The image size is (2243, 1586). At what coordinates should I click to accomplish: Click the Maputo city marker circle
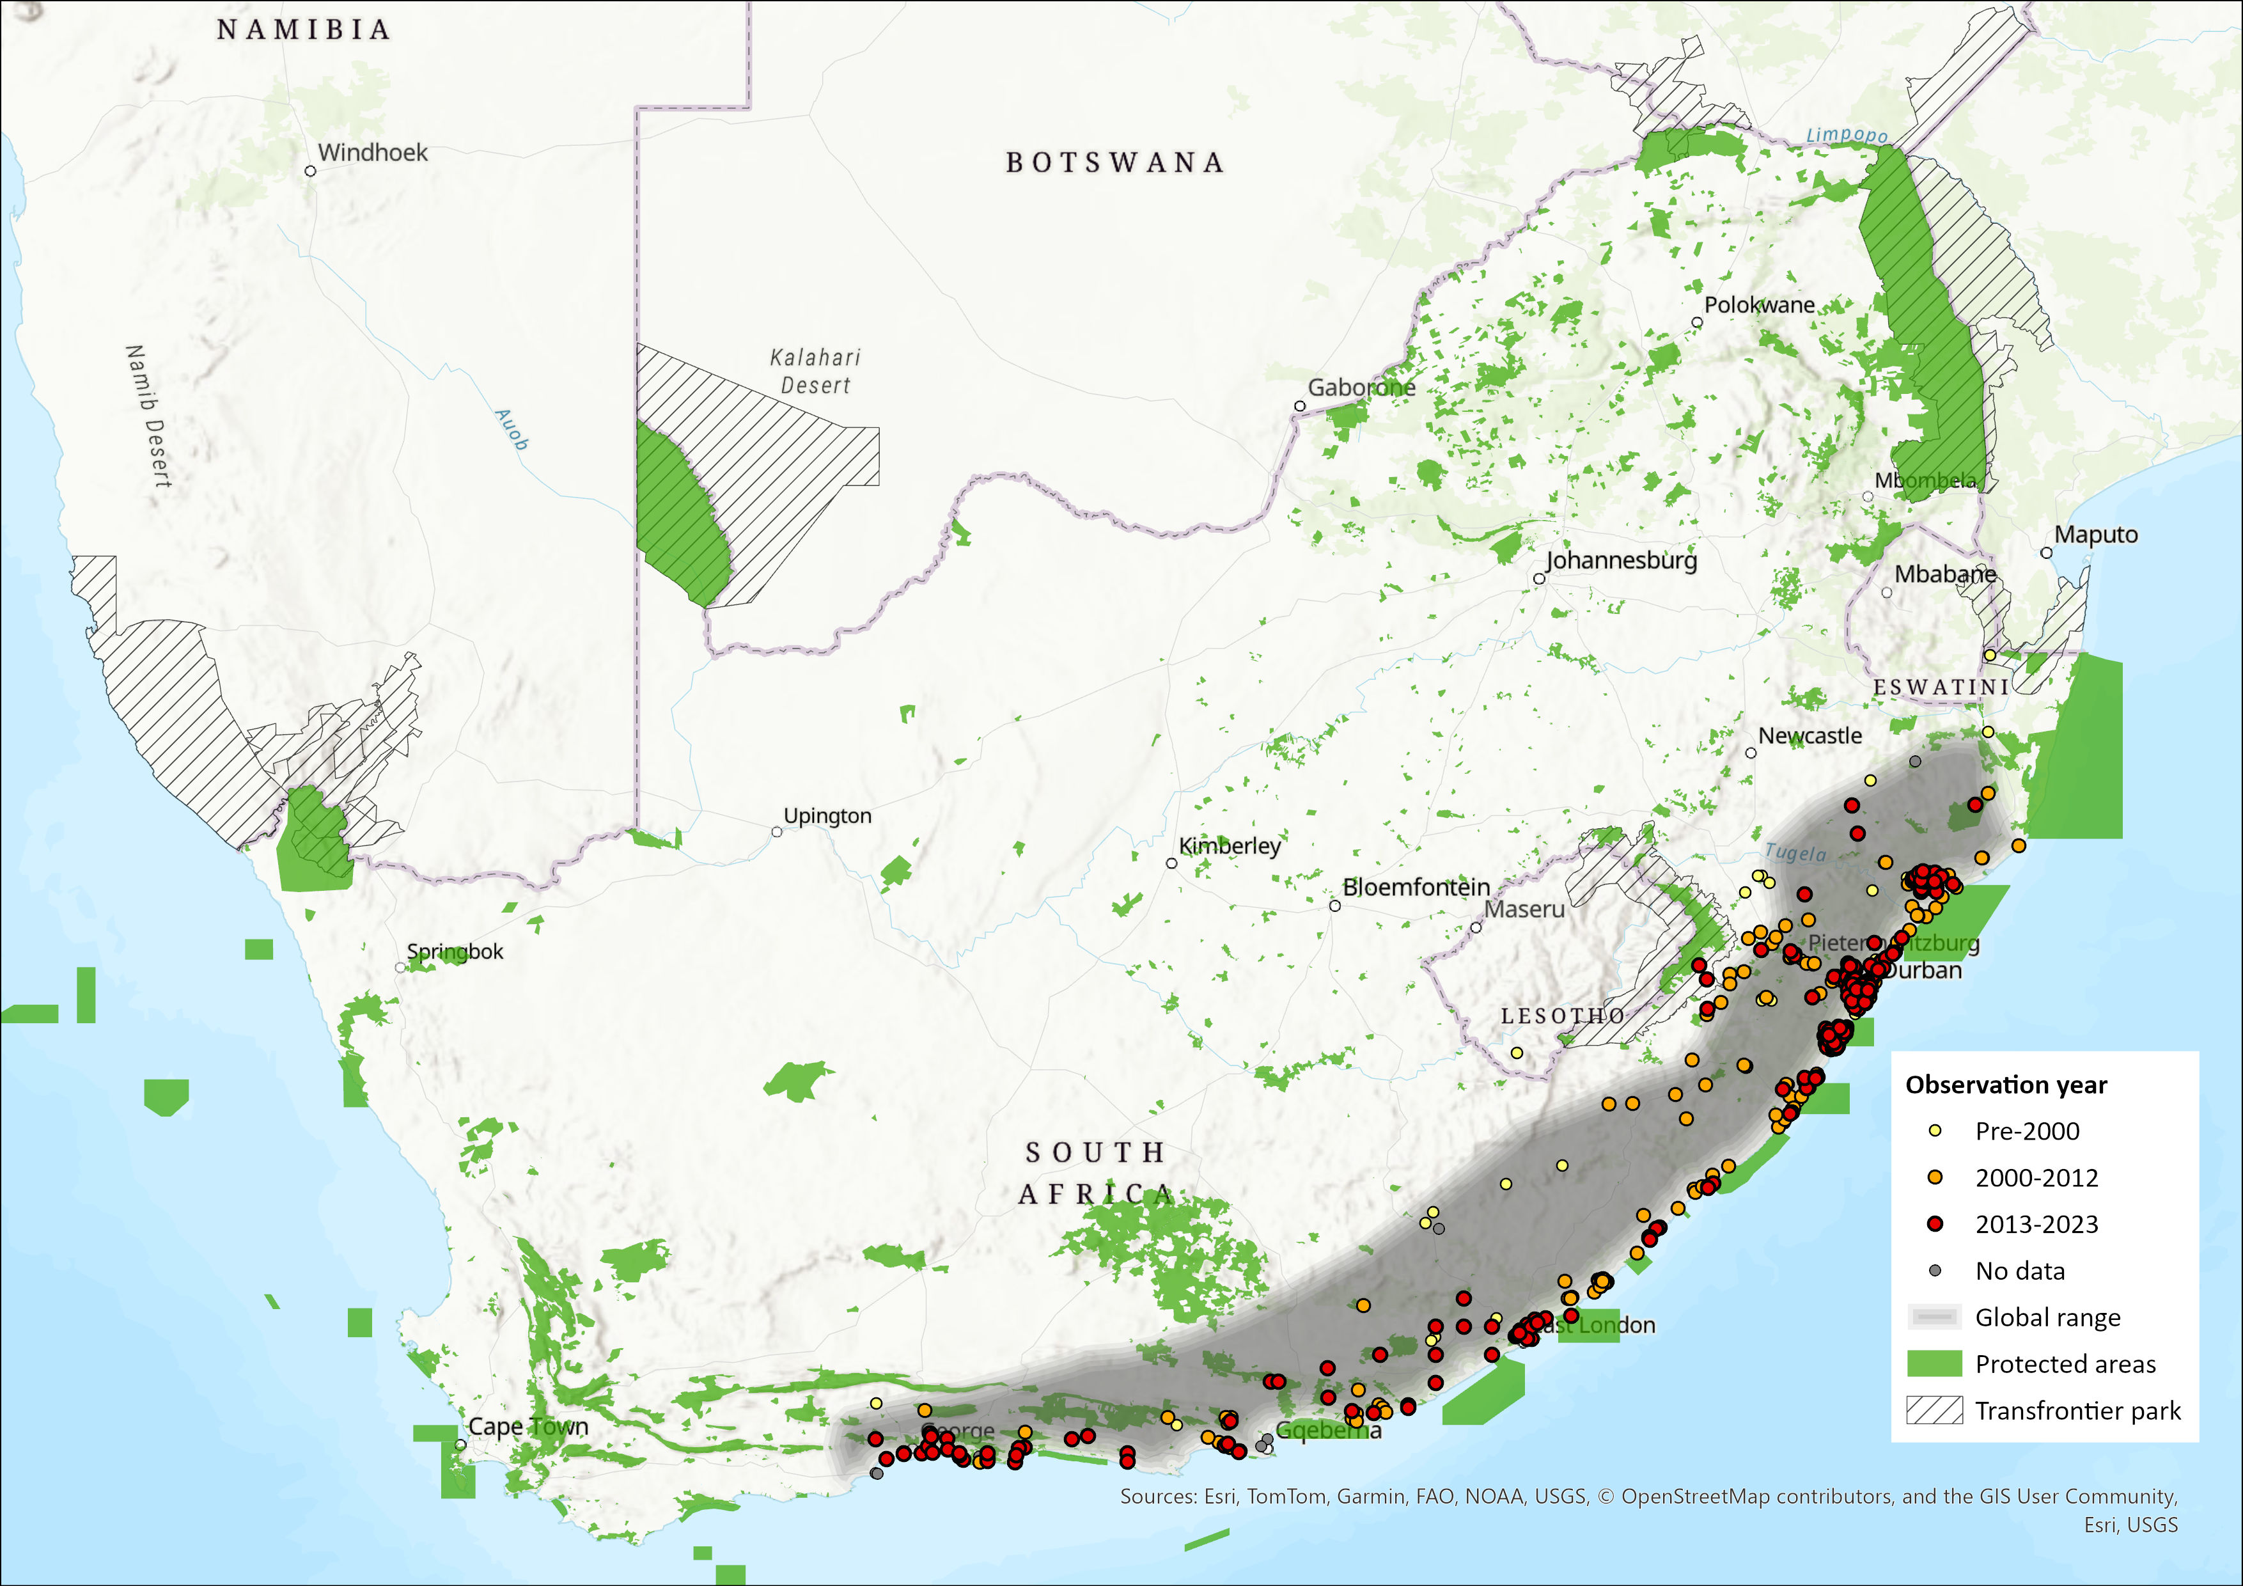[2047, 553]
